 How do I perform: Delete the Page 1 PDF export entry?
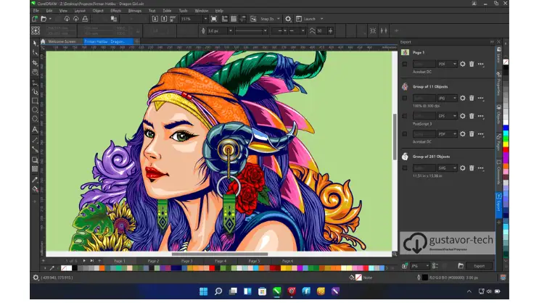click(472, 64)
